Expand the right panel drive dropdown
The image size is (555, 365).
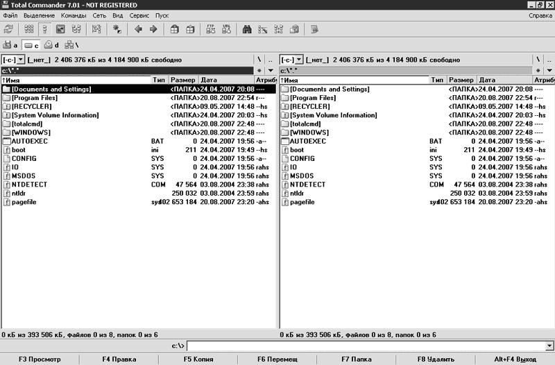click(299, 60)
